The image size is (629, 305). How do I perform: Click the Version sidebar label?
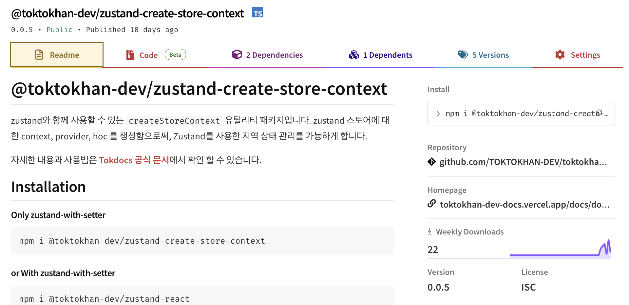(x=441, y=272)
